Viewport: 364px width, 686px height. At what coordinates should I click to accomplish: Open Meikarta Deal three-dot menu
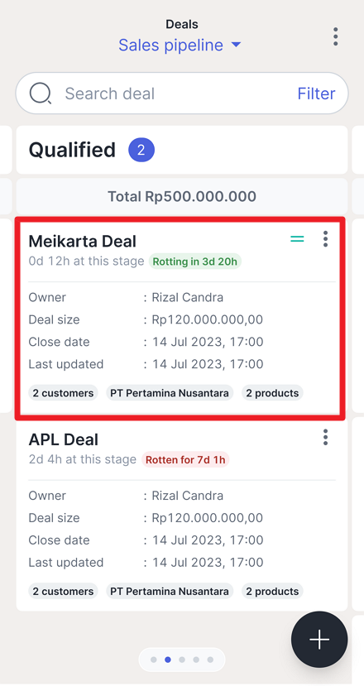pyautogui.click(x=325, y=239)
